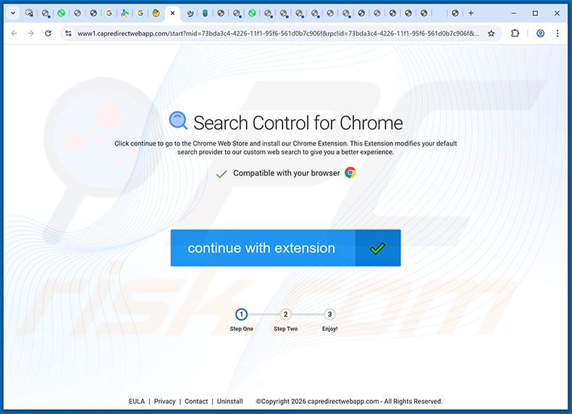Open a new tab with the plus button
Screen dimensions: 572x414
click(471, 13)
